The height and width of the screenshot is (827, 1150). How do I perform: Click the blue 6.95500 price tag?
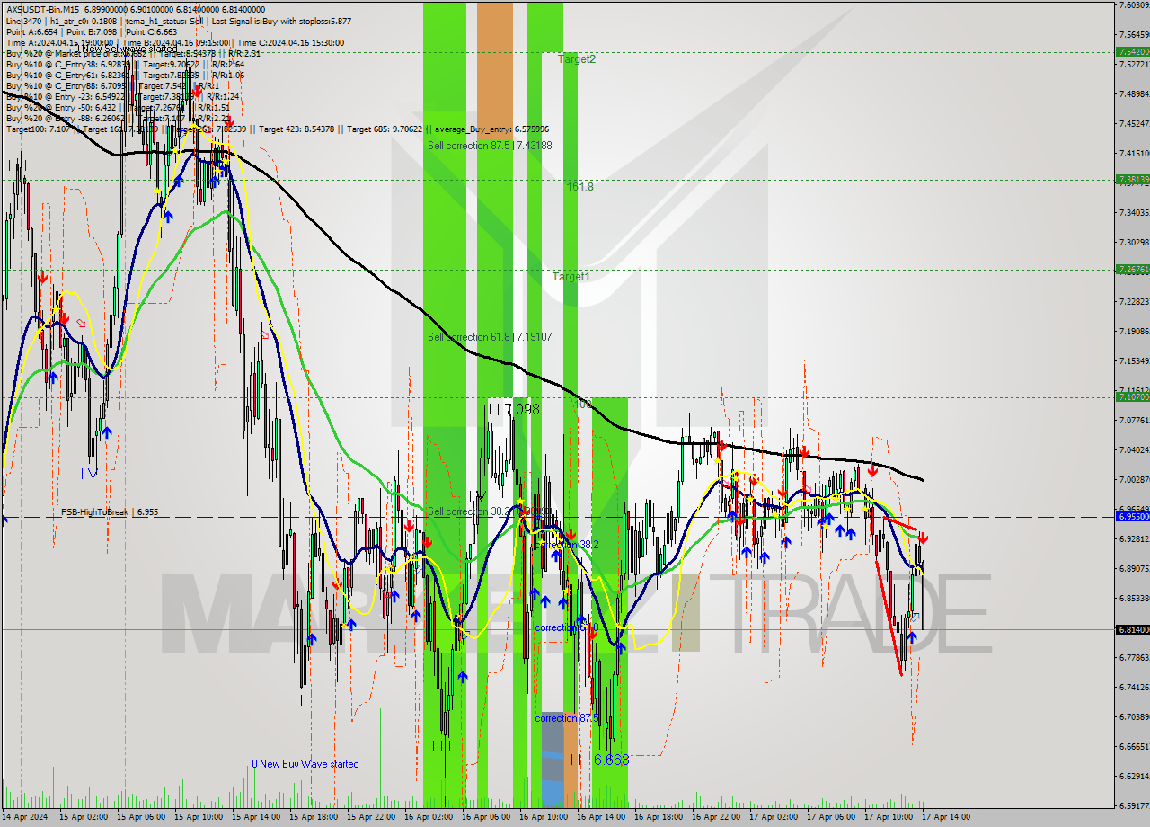[1132, 517]
